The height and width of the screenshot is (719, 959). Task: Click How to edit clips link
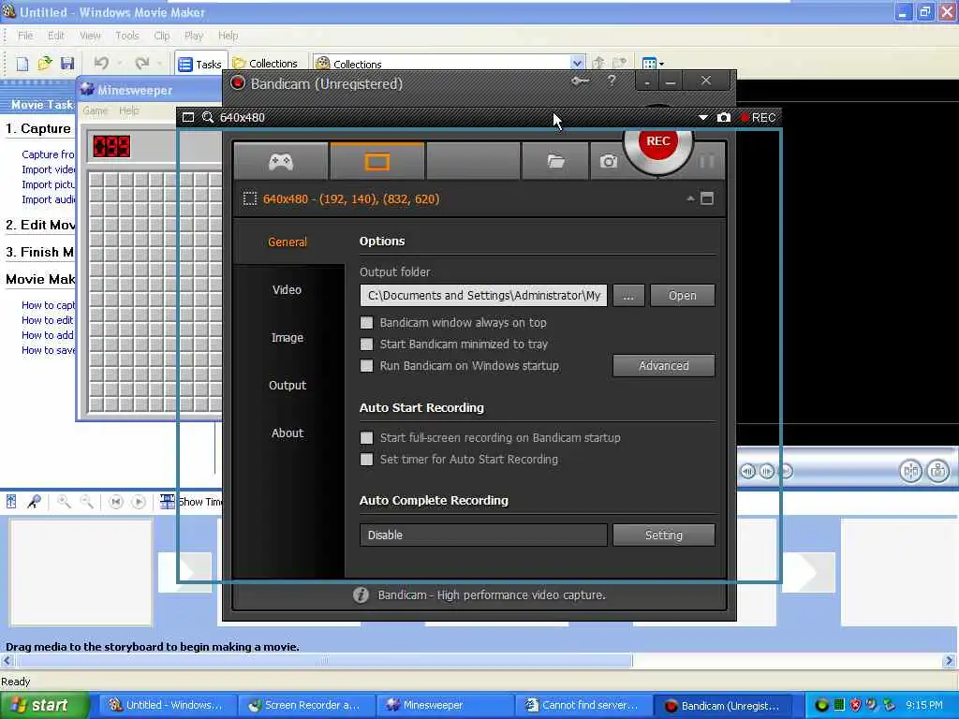tap(48, 320)
